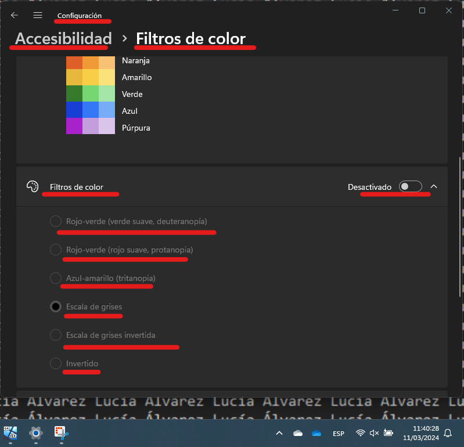
Task: Select Rojo-verde deuteranopía radio button
Action: [x=56, y=221]
